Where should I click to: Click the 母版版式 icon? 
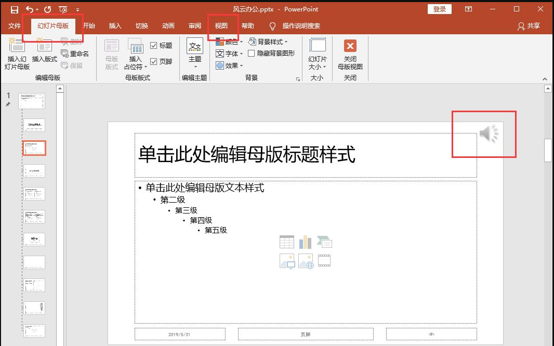click(x=112, y=54)
